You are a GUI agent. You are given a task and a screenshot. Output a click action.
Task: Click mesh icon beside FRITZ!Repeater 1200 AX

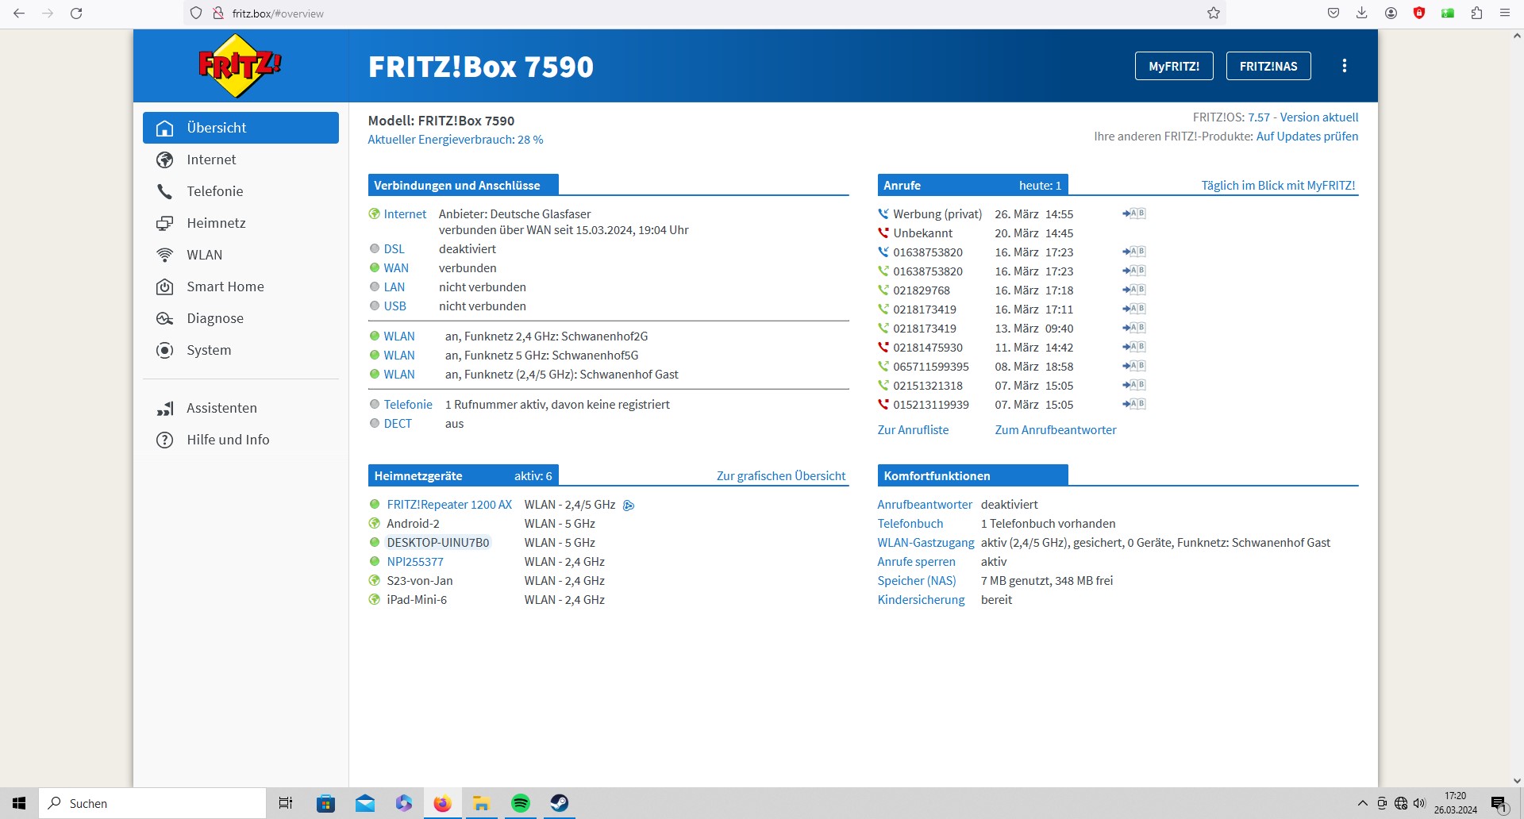pyautogui.click(x=629, y=506)
